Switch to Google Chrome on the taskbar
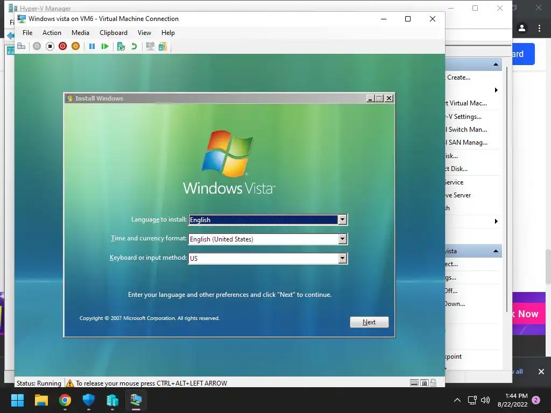 click(65, 400)
